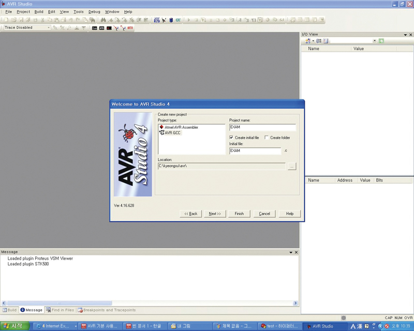
Task: Switch to Internet Explorer taskbar group
Action: tap(55, 326)
